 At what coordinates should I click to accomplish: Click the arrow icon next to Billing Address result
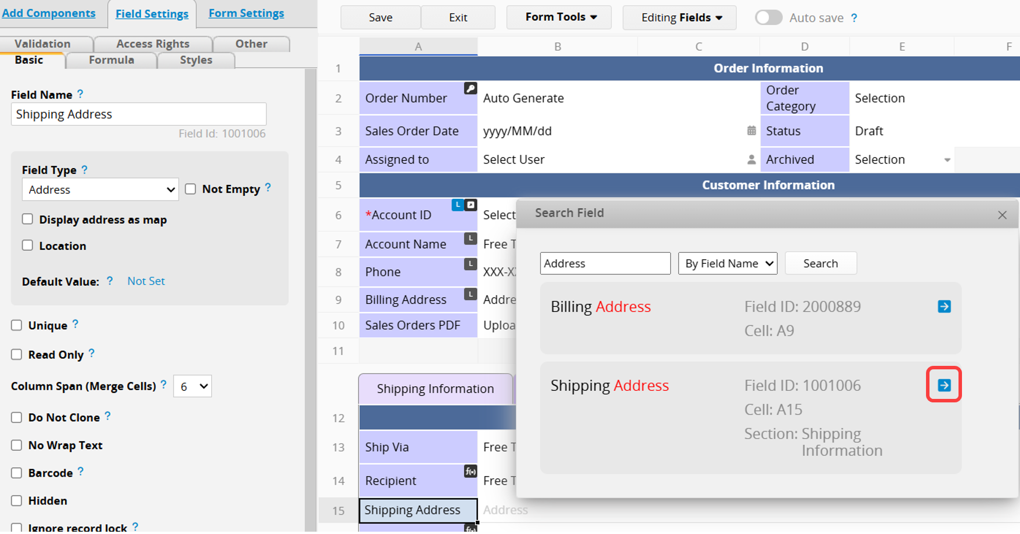point(943,306)
